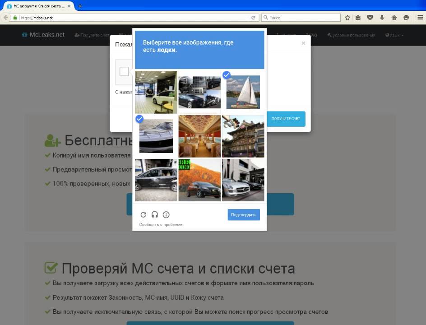The height and width of the screenshot is (325, 426).
Task: Select the restaurant interior captcha tile
Action: (199, 136)
